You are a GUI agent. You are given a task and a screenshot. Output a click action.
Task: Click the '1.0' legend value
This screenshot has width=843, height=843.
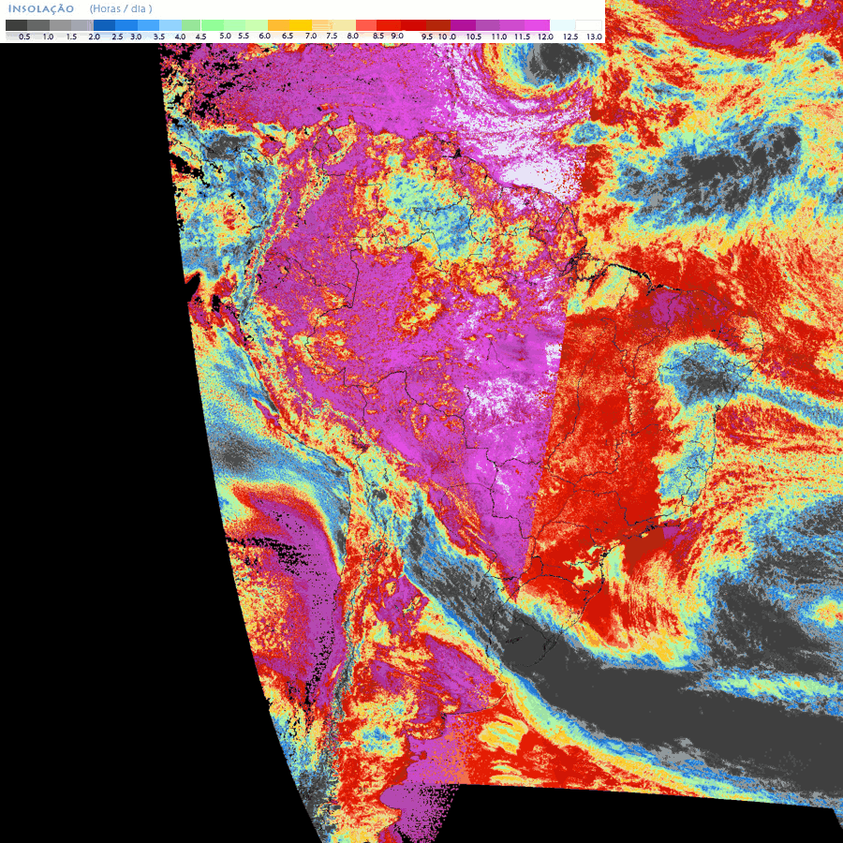[x=48, y=37]
